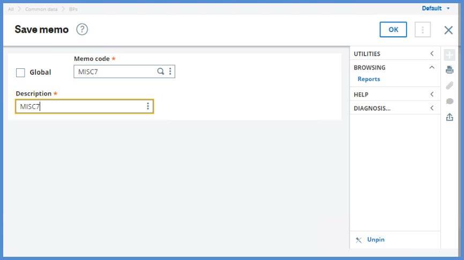
Task: Collapse the BROWSING panel section
Action: pos(432,68)
